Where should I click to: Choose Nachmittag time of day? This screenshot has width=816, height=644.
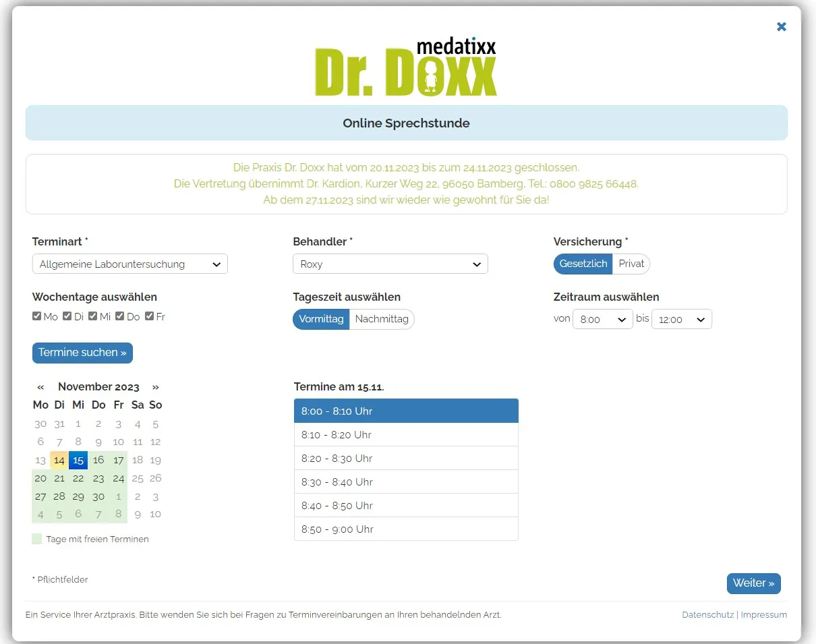point(382,319)
